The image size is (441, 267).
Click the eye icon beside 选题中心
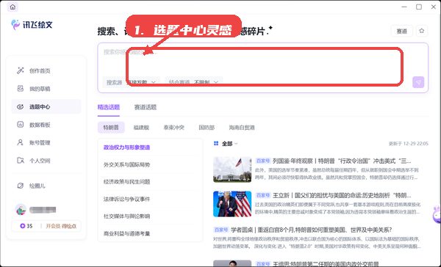(x=21, y=106)
